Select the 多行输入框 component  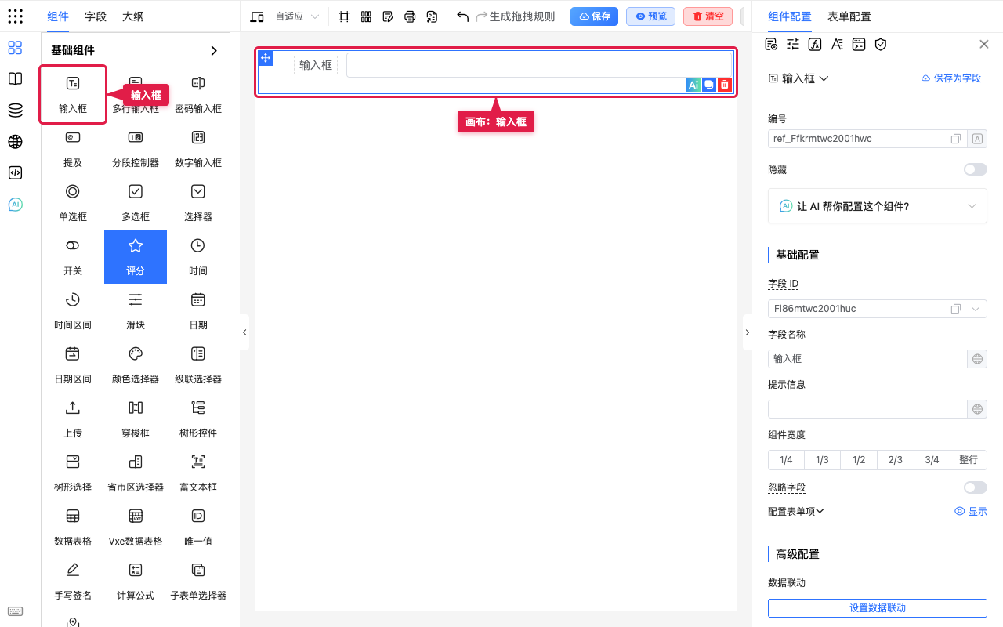136,95
